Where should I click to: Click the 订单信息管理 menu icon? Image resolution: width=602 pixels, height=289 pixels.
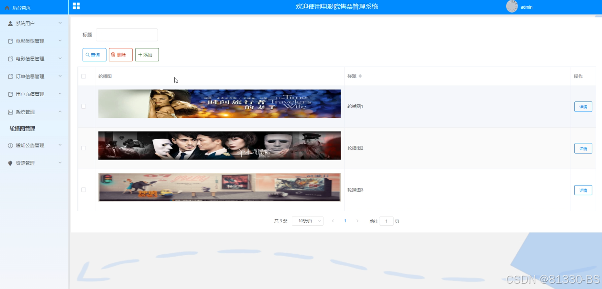point(11,76)
